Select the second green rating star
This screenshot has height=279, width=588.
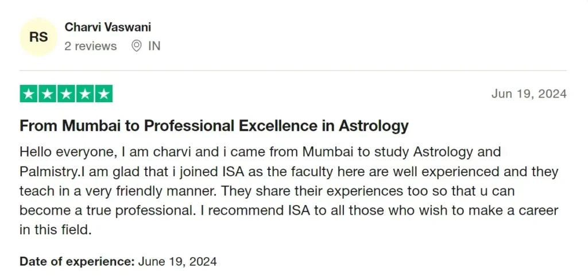[48, 94]
